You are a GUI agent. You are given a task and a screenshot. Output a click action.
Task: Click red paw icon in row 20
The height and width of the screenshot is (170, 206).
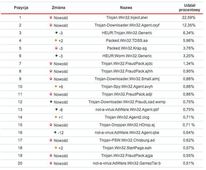[51, 163]
